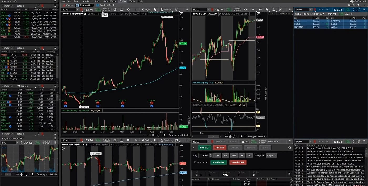Open news headline 'MW Roku makes ad-tech acquisition of dataxu'

[x=330, y=151]
